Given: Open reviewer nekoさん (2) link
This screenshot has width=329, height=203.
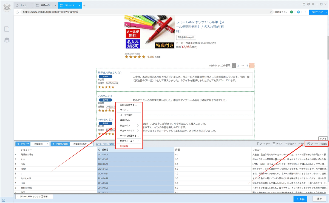Looking at the screenshot, I should [x=105, y=120].
